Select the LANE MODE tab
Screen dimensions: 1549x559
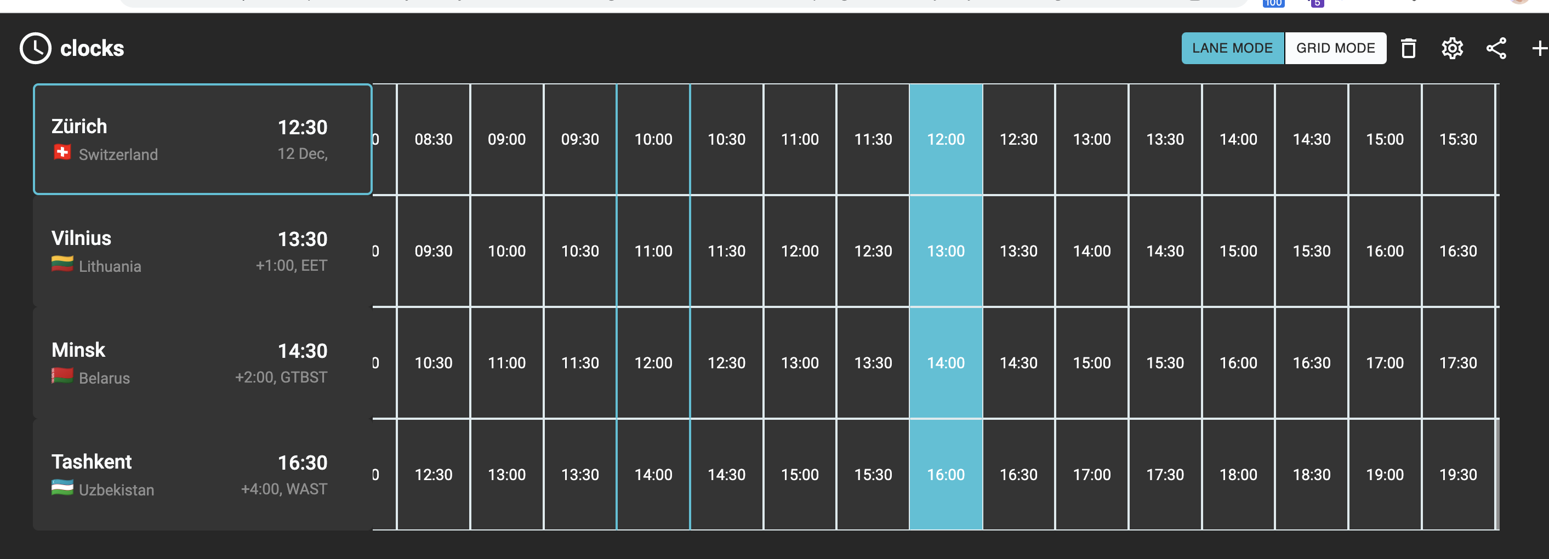click(x=1232, y=48)
